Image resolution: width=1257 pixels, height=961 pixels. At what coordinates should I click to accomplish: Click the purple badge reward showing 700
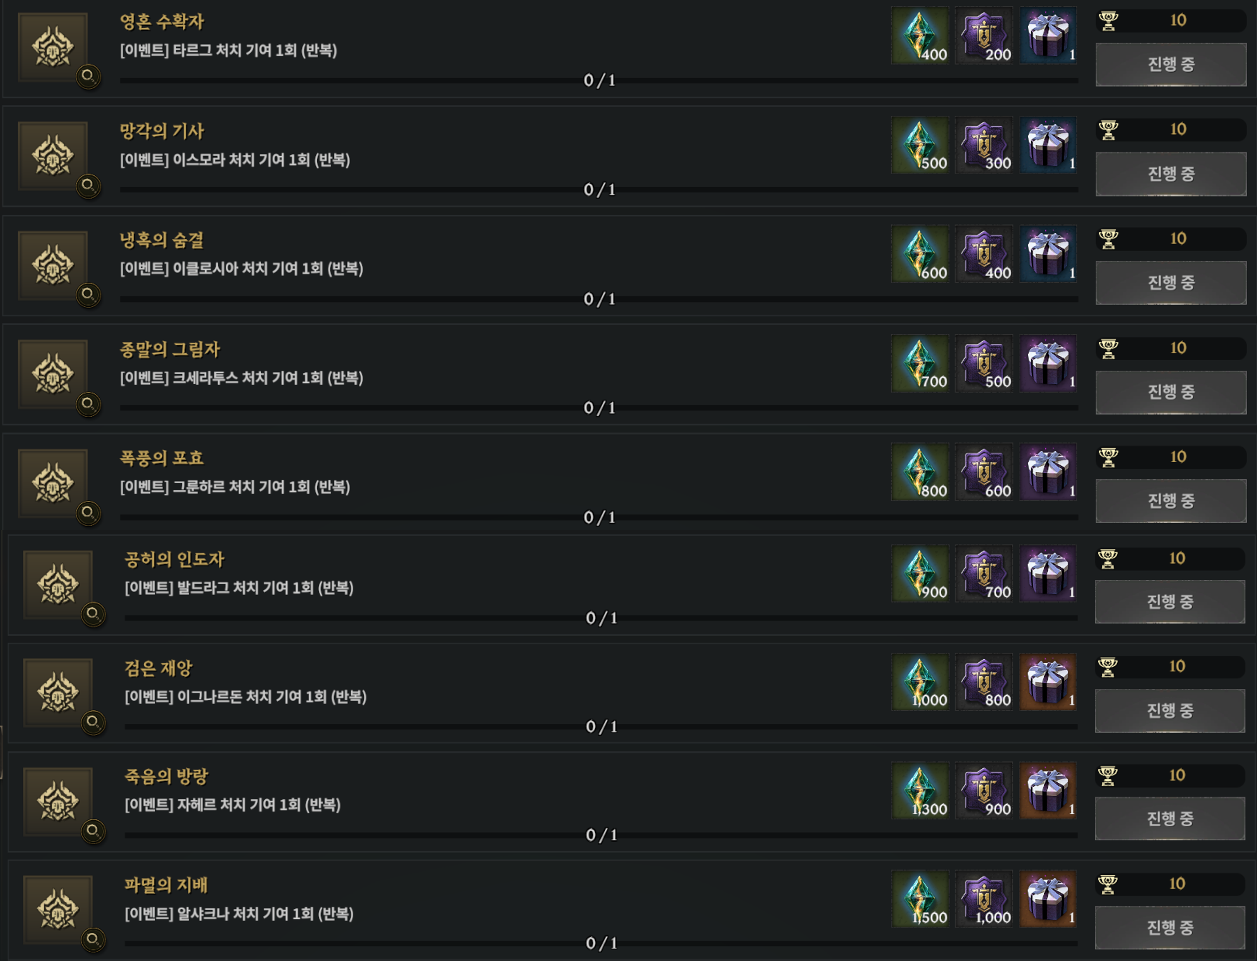[x=984, y=573]
